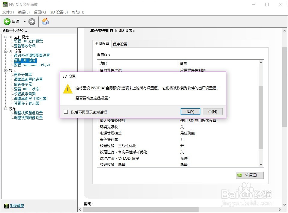Click the settings list scroll up arrow
This screenshot has height=213, width=288.
click(261, 63)
